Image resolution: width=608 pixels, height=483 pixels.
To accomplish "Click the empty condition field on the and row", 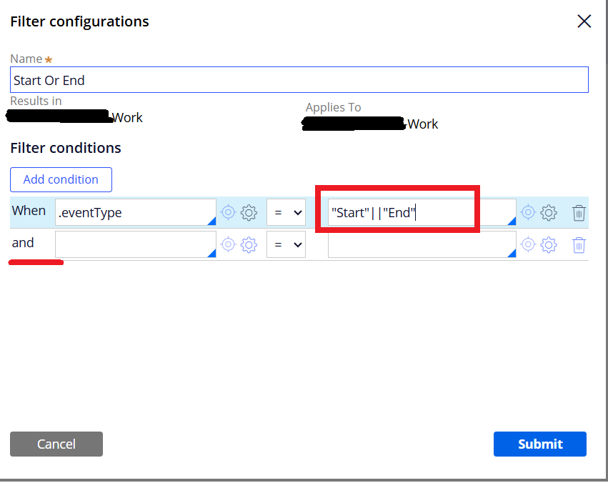I will tap(135, 244).
